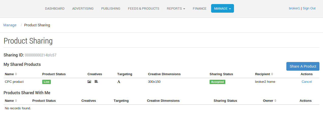323x120 pixels.
Task: Sort Products Shared With Me by Name
Action: (x=11, y=101)
